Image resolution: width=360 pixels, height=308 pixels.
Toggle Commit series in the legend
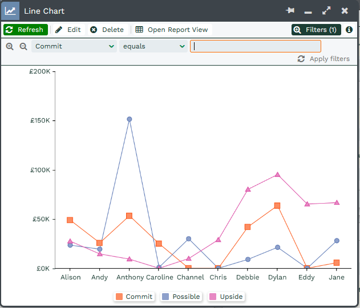point(134,297)
